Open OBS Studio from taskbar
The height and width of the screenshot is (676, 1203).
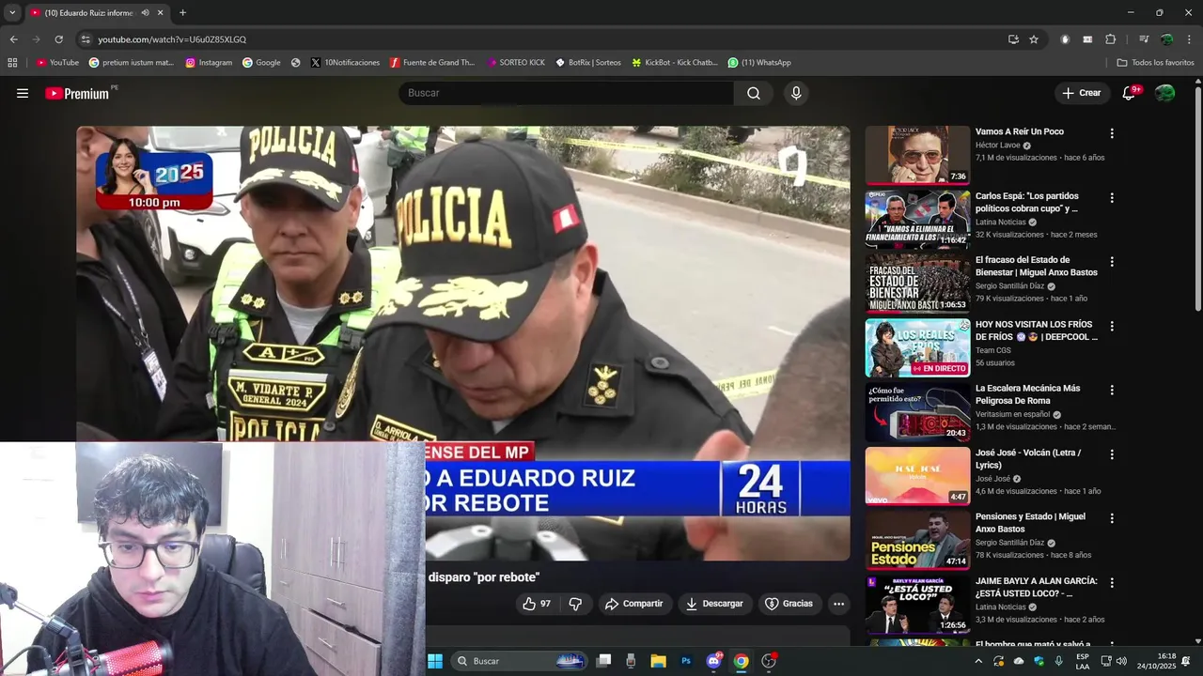pyautogui.click(x=769, y=661)
